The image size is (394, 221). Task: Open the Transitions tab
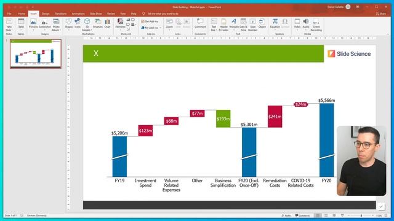(61, 14)
